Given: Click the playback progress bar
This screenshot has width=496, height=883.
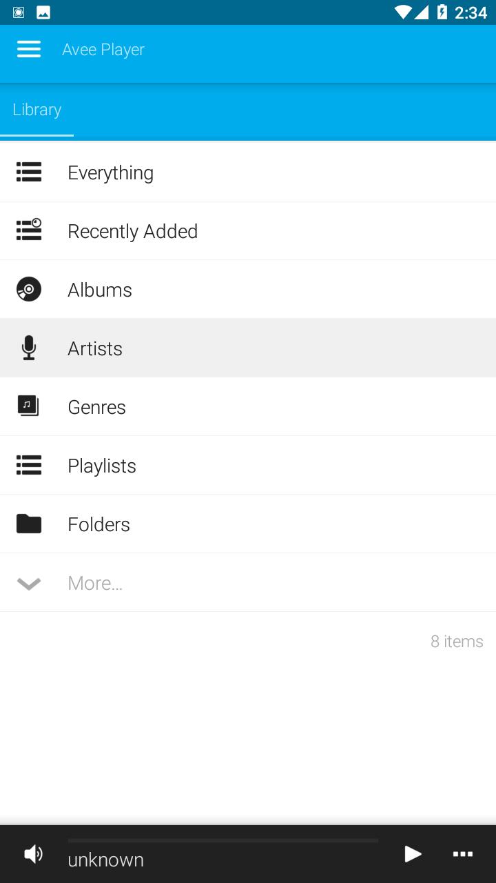Looking at the screenshot, I should [223, 840].
